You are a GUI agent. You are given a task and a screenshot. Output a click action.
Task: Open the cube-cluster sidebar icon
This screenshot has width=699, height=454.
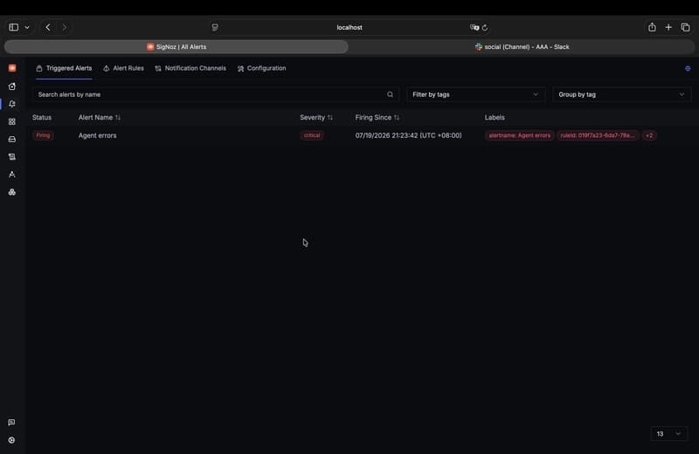[12, 192]
